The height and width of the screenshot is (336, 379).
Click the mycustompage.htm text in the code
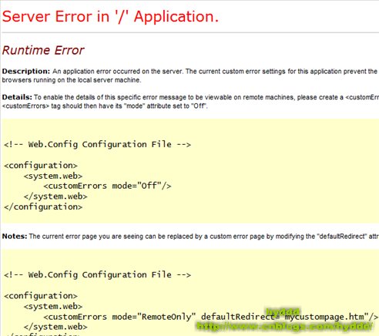click(324, 317)
